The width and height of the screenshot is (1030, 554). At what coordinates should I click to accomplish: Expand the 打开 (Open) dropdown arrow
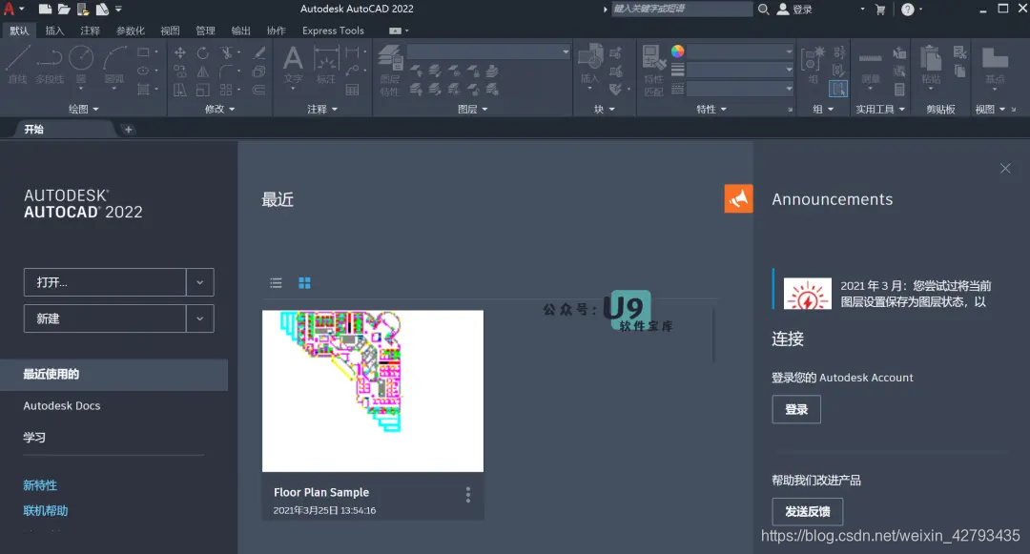click(199, 282)
